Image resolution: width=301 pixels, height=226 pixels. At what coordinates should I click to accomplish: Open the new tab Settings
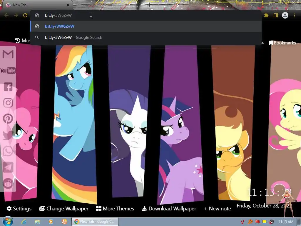[19, 209]
